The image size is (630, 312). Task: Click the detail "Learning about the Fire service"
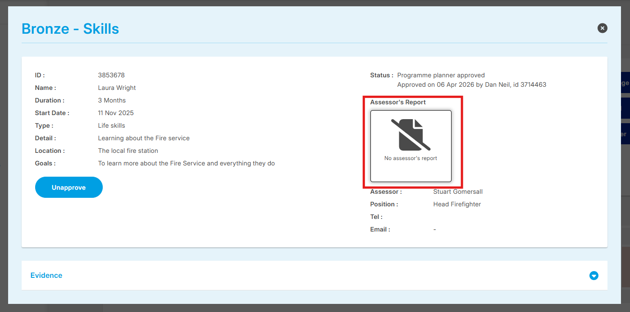tap(144, 138)
